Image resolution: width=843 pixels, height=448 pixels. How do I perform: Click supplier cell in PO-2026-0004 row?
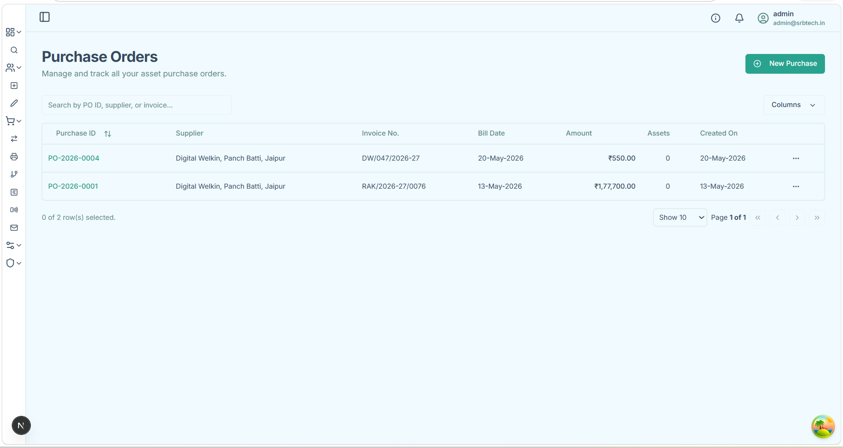click(230, 158)
